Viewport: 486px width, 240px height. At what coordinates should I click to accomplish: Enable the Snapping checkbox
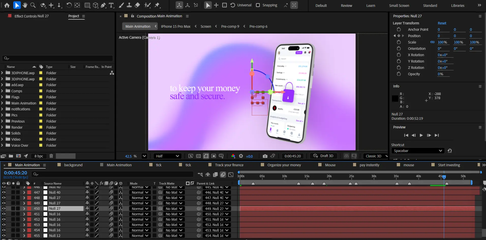[x=258, y=5]
